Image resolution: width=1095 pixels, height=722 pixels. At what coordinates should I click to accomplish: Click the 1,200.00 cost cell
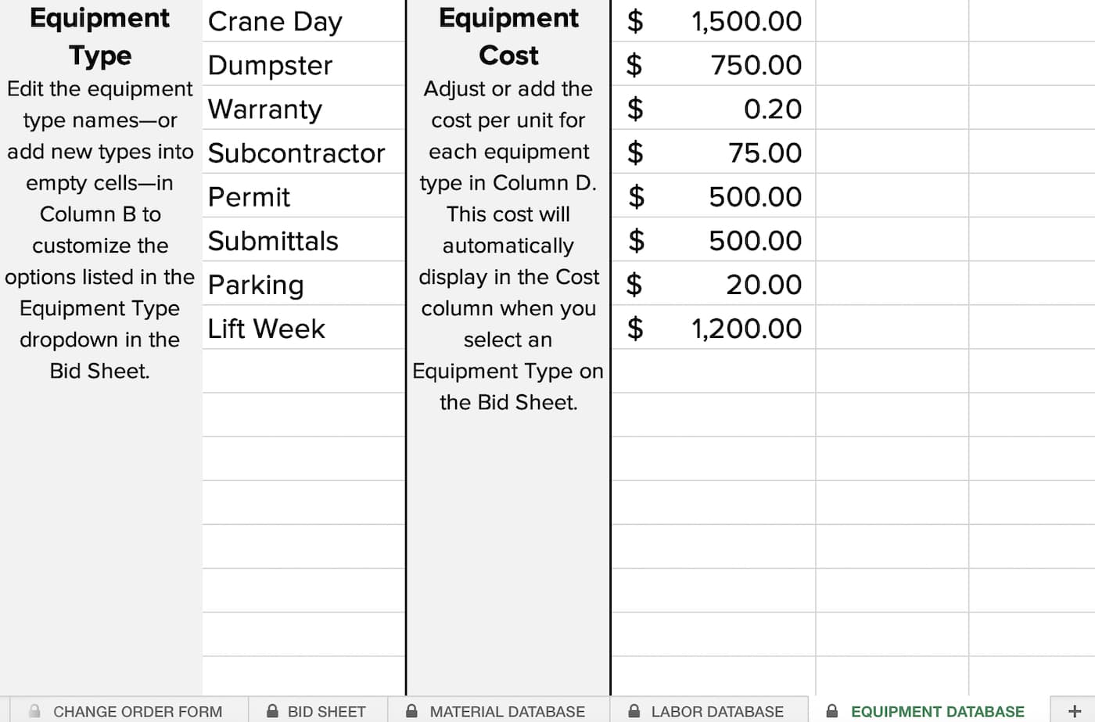click(713, 329)
